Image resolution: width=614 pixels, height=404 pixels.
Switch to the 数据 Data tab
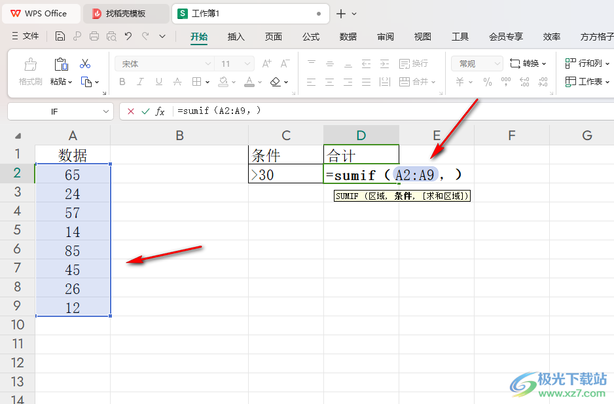coord(348,37)
